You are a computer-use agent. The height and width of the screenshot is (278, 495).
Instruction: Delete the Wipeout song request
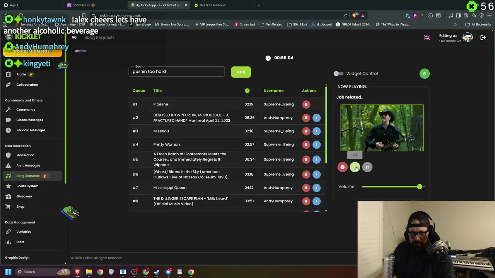(x=306, y=159)
